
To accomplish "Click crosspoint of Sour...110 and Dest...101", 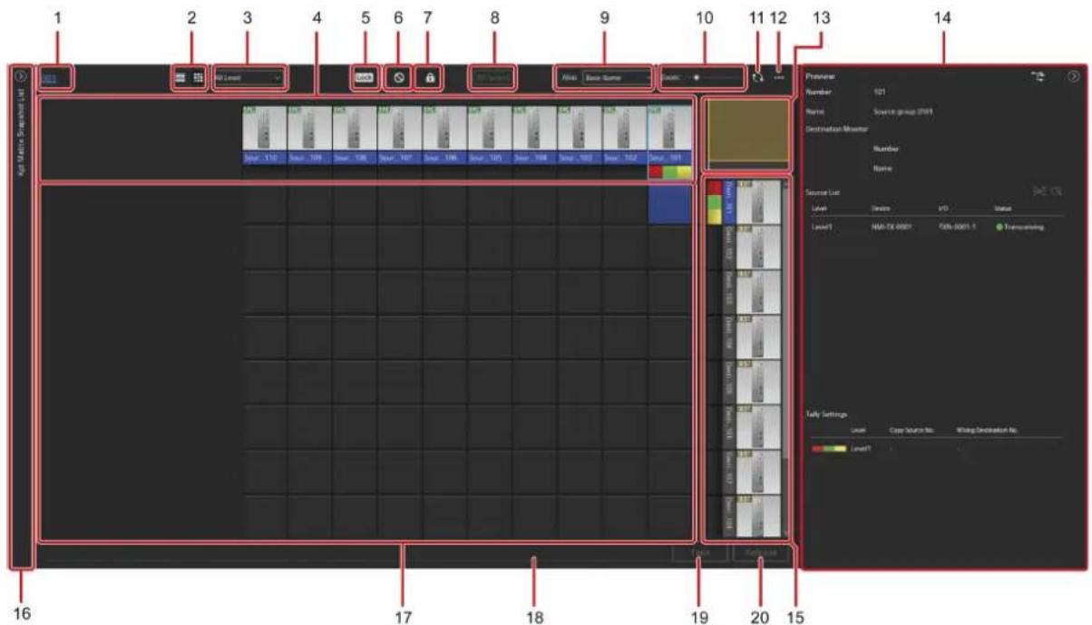I will pos(265,203).
